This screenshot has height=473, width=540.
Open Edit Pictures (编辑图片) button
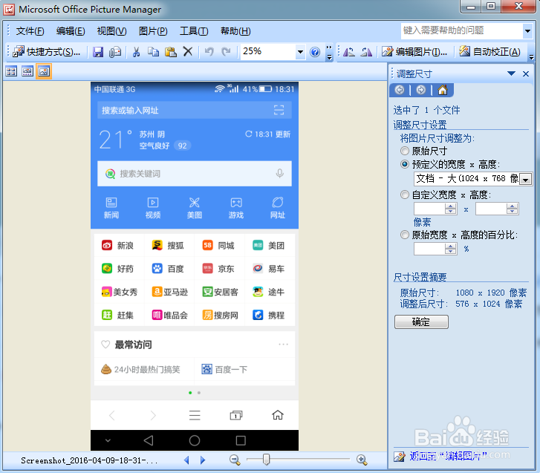[x=414, y=52]
